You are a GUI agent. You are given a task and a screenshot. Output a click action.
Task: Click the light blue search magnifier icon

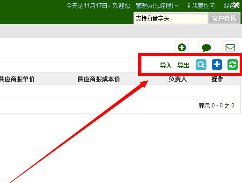(x=201, y=64)
